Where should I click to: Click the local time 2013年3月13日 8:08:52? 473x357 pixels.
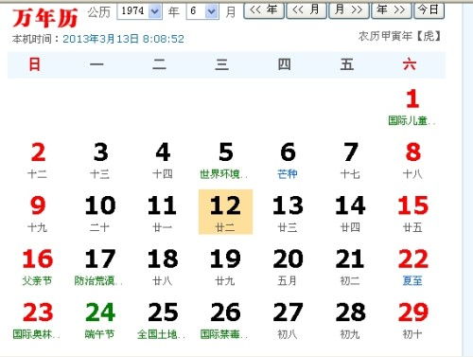123,39
